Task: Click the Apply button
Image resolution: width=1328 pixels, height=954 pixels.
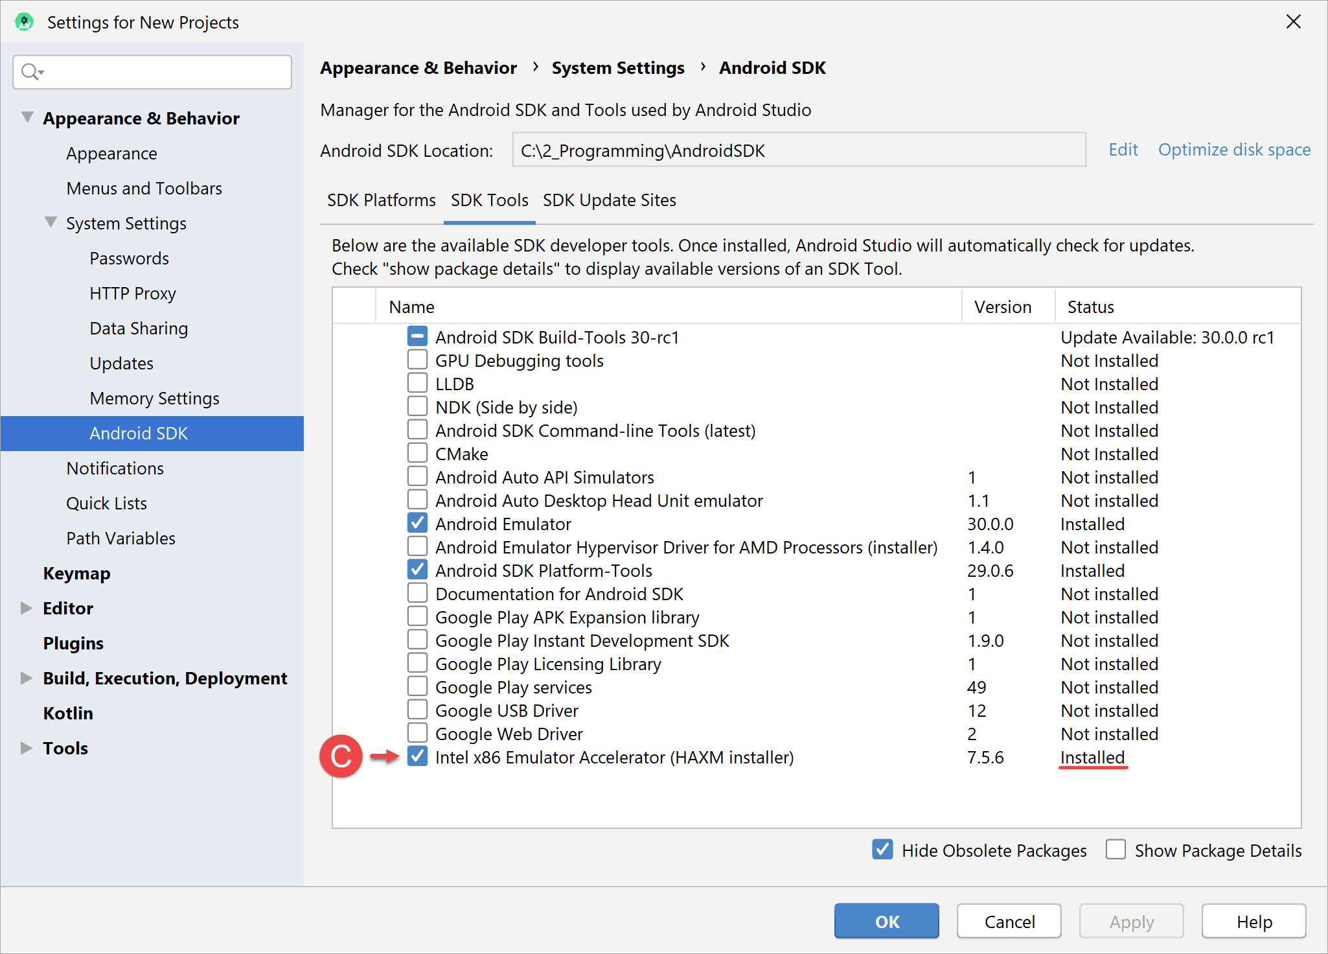Action: 1132,922
